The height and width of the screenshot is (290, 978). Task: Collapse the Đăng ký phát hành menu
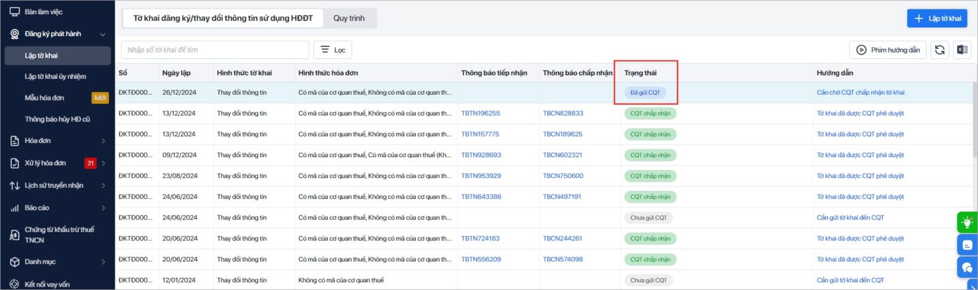coord(103,34)
